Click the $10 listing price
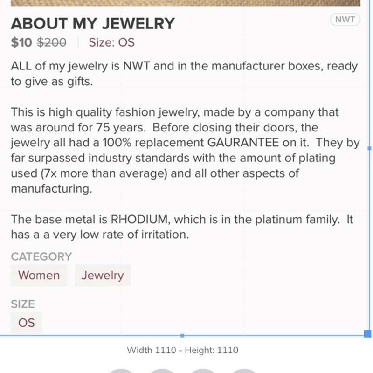Viewport: 373px width, 373px height. point(21,42)
